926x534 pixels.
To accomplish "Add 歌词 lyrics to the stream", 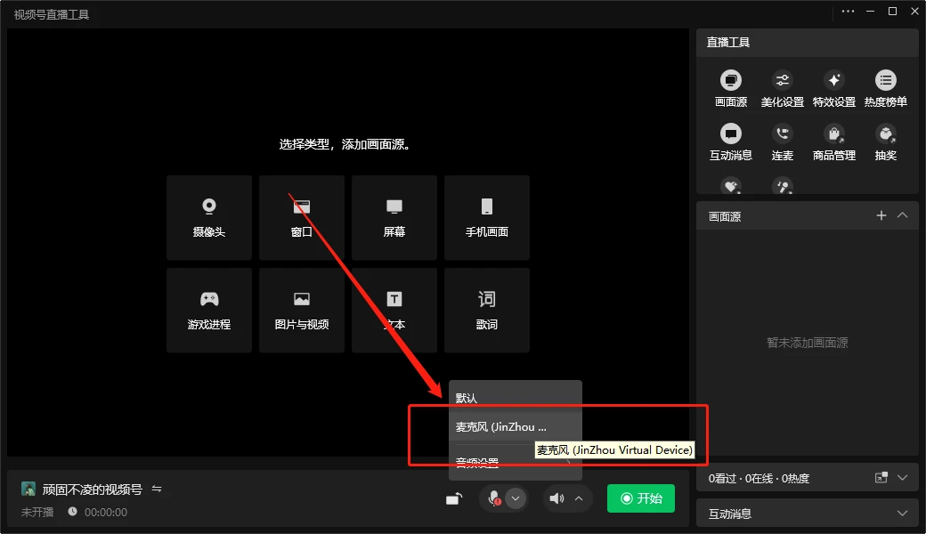I will [486, 310].
